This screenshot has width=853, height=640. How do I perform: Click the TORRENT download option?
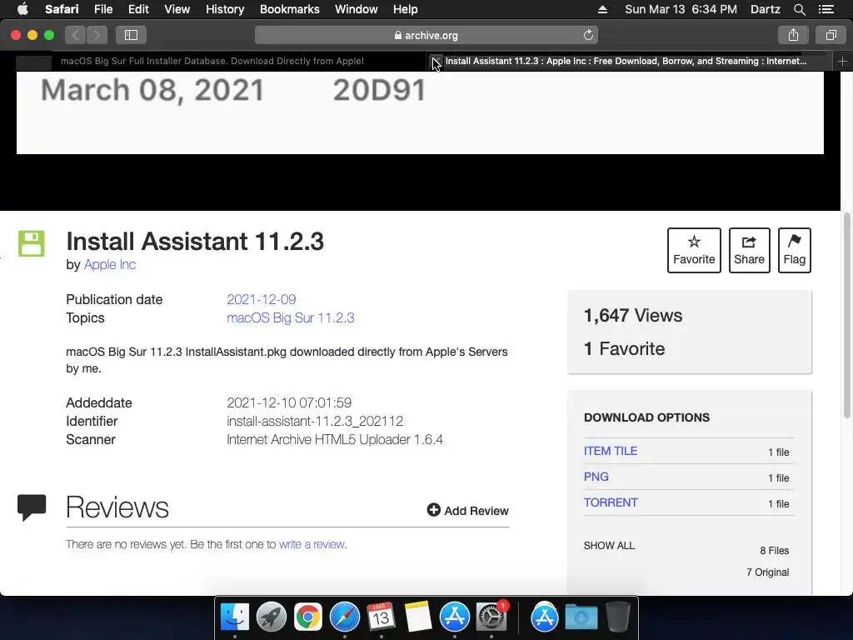point(611,502)
